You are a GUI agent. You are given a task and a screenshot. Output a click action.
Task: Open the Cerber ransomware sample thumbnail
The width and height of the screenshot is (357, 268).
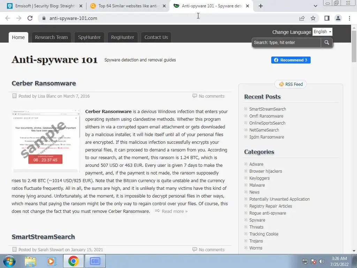(x=46, y=141)
